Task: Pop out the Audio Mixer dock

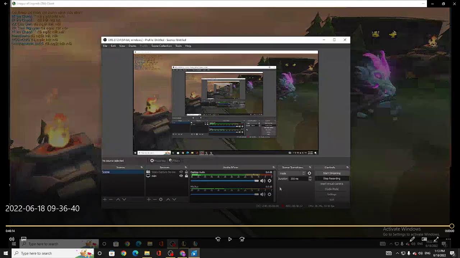Action: tap(273, 167)
